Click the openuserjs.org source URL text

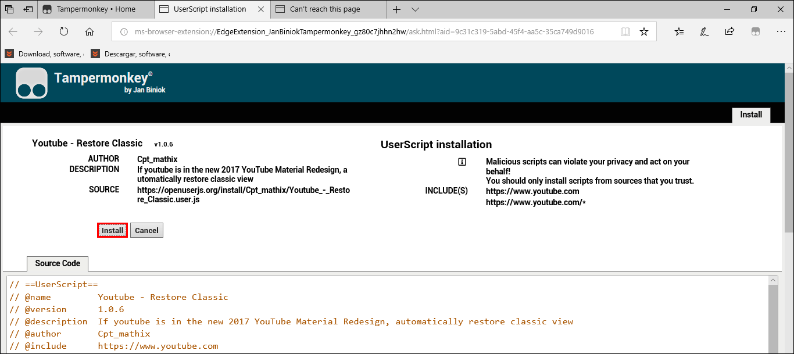click(244, 195)
